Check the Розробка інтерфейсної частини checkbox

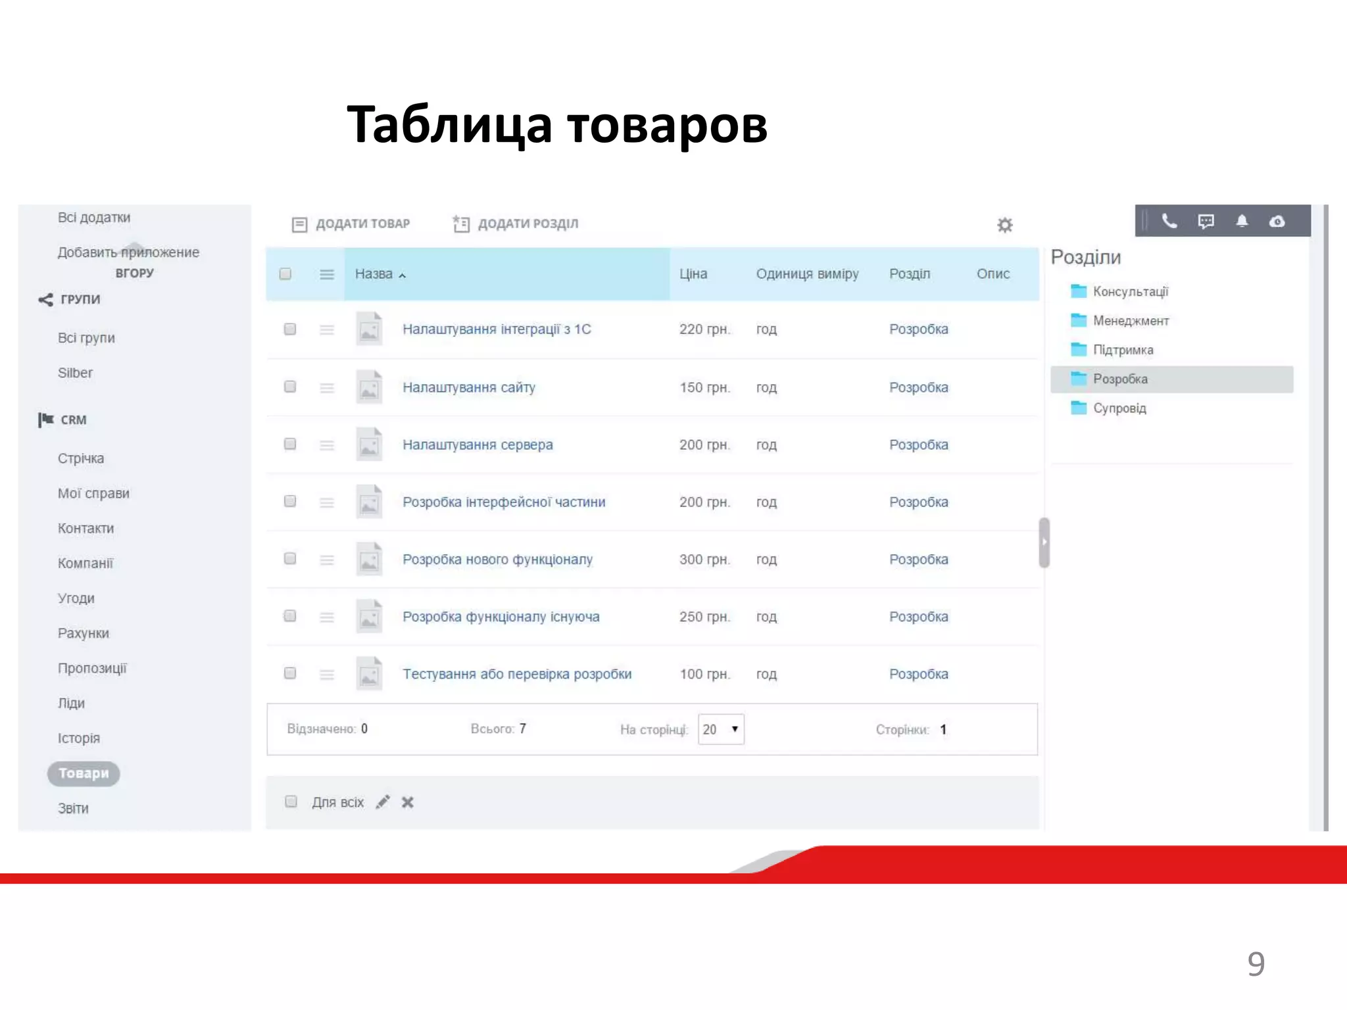pos(290,501)
